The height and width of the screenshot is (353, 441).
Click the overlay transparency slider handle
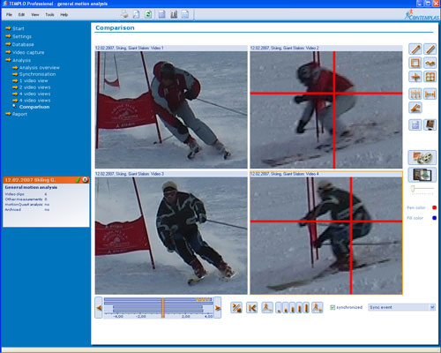click(413, 189)
